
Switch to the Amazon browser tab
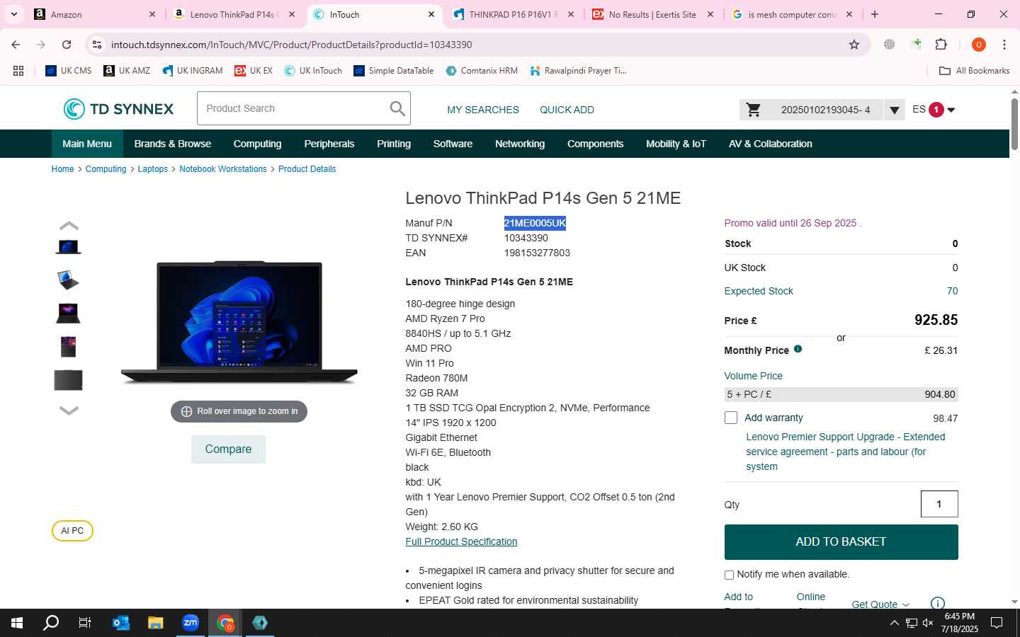tap(95, 14)
